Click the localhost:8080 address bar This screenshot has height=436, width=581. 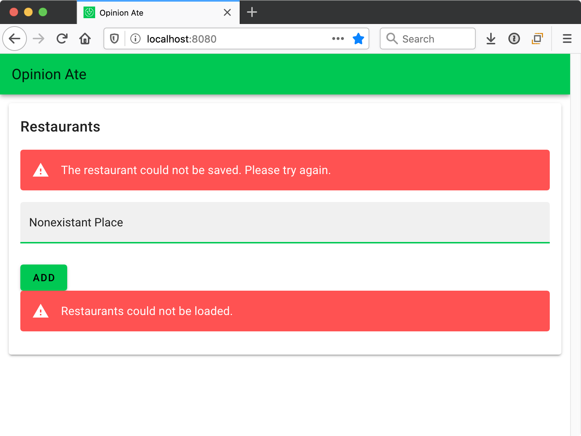click(236, 39)
